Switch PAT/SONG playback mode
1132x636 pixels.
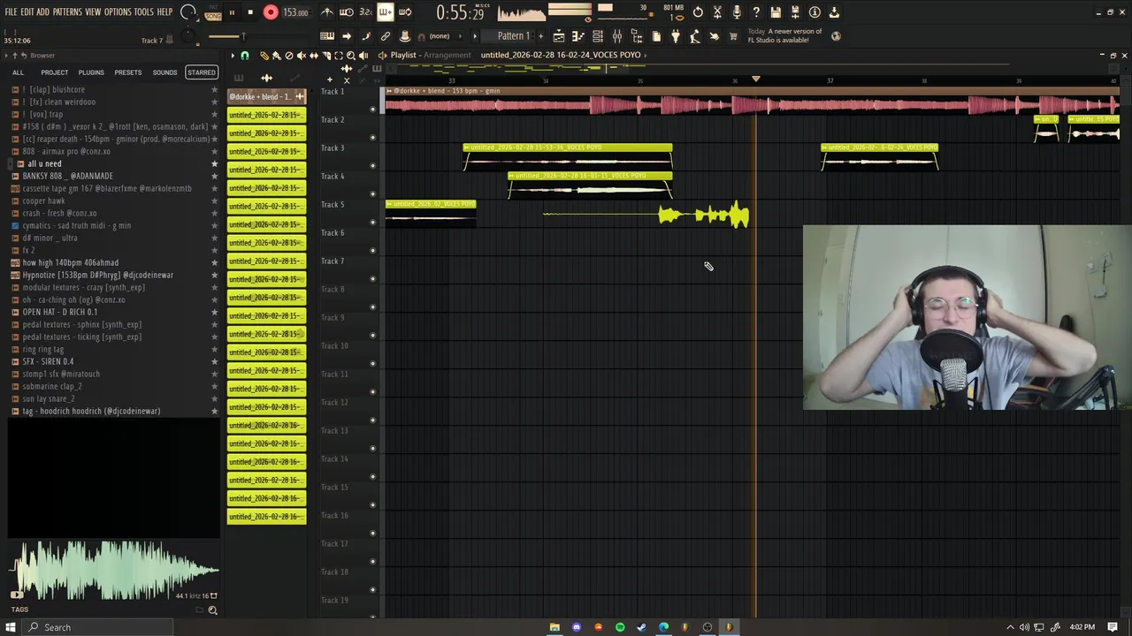[213, 12]
